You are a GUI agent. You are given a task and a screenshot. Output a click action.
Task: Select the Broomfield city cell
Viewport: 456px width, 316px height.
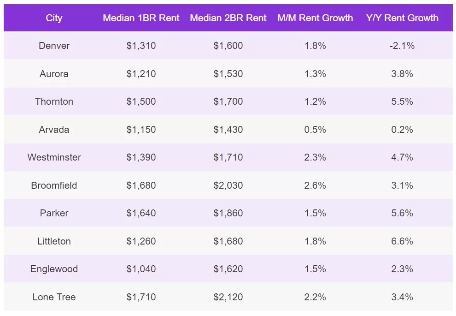coord(54,185)
